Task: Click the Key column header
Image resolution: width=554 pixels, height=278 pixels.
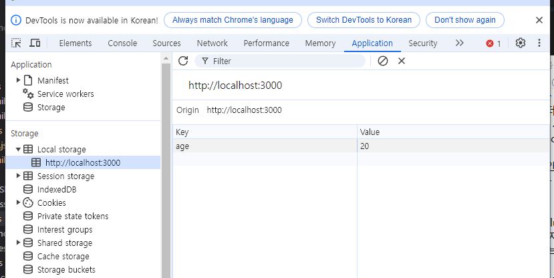Action: coord(265,132)
